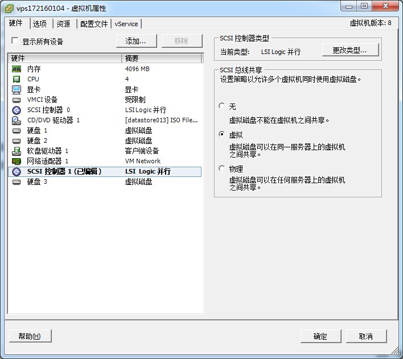Cancel with the 取消 button
This screenshot has height=359, width=403.
tap(366, 336)
